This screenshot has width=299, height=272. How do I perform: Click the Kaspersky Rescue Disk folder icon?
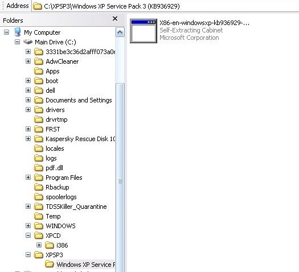tap(39, 139)
